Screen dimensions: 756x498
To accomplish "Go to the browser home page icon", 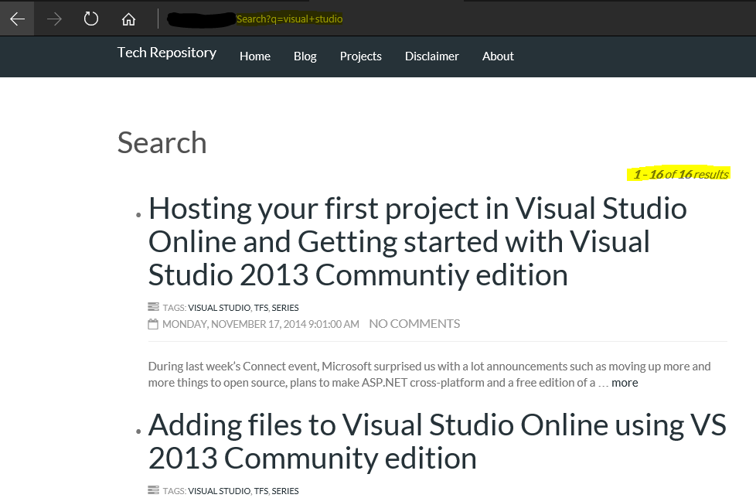I will point(128,19).
